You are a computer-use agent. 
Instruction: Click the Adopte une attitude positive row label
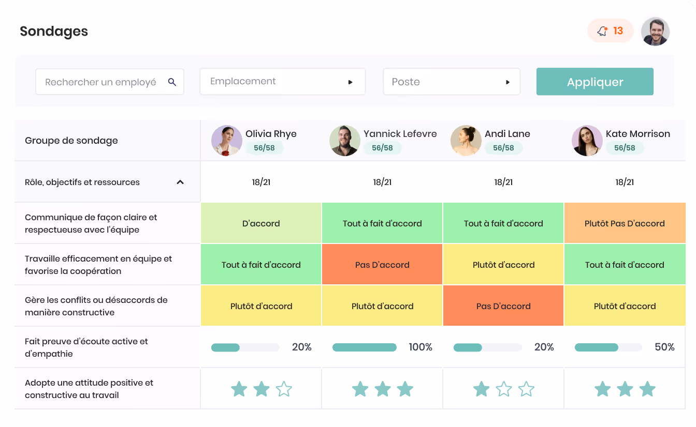89,389
